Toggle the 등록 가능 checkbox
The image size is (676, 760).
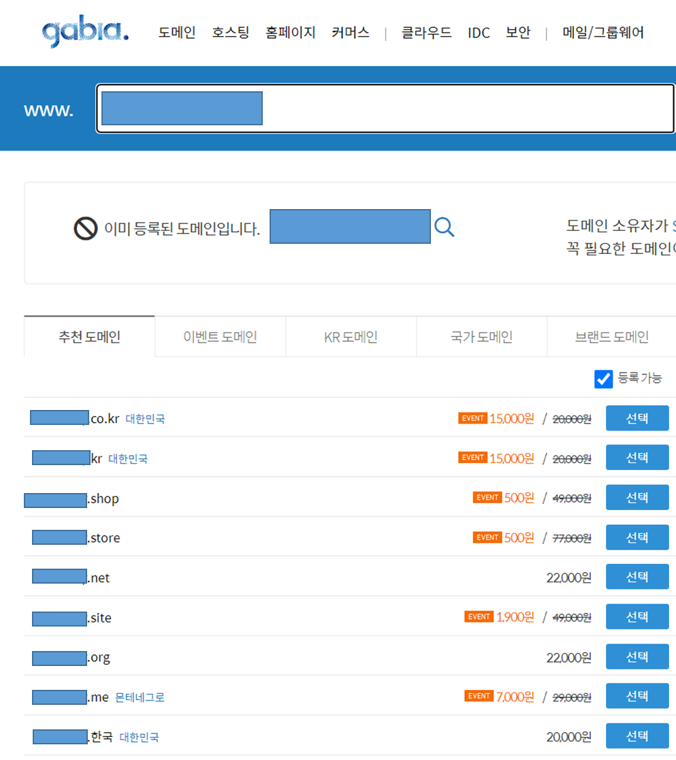click(602, 379)
